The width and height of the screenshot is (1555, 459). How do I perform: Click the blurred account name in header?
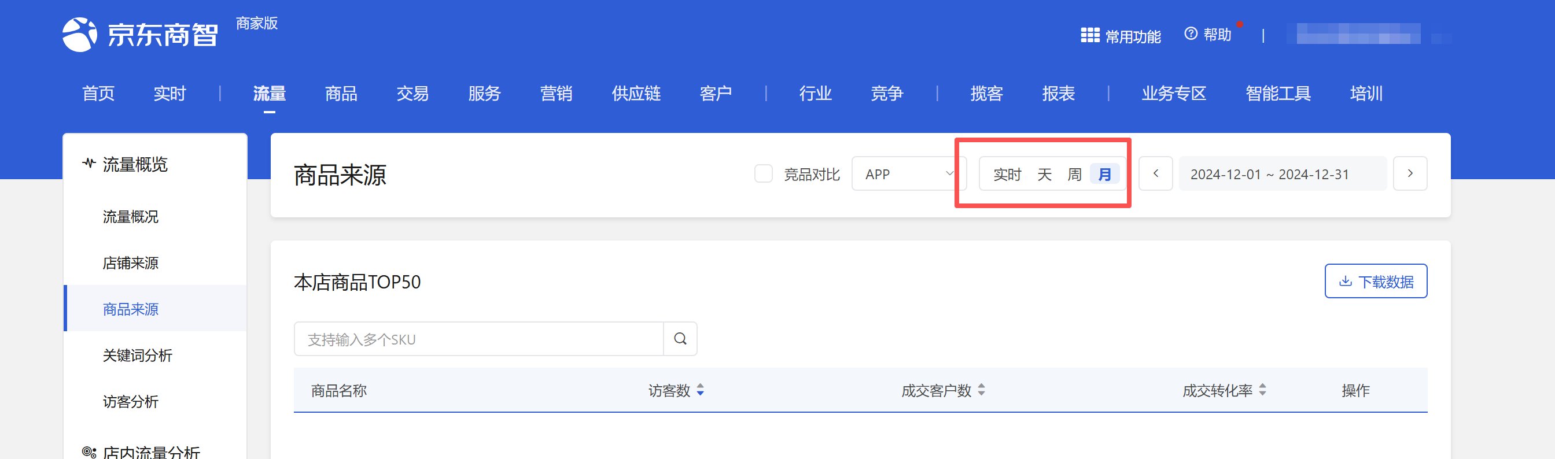[x=1358, y=34]
